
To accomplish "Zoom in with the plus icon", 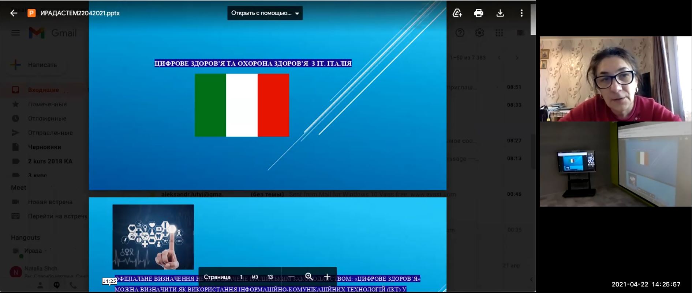I will pyautogui.click(x=327, y=277).
